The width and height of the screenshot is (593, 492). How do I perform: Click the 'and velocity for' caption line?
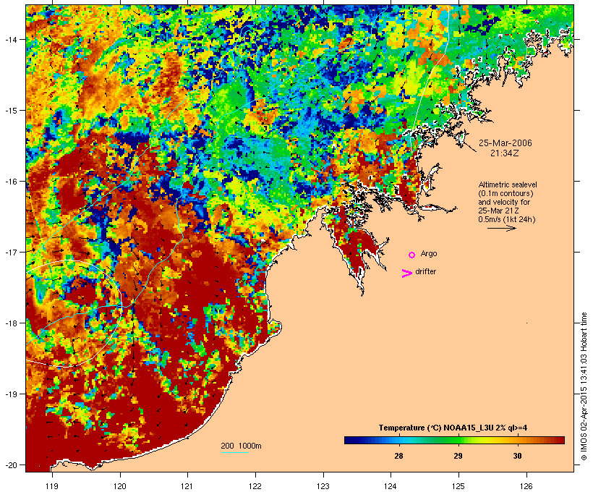[504, 202]
